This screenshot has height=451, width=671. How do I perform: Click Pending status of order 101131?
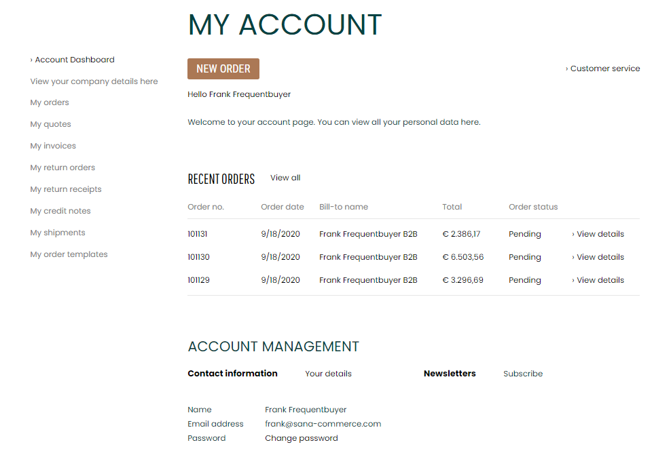[x=525, y=234]
